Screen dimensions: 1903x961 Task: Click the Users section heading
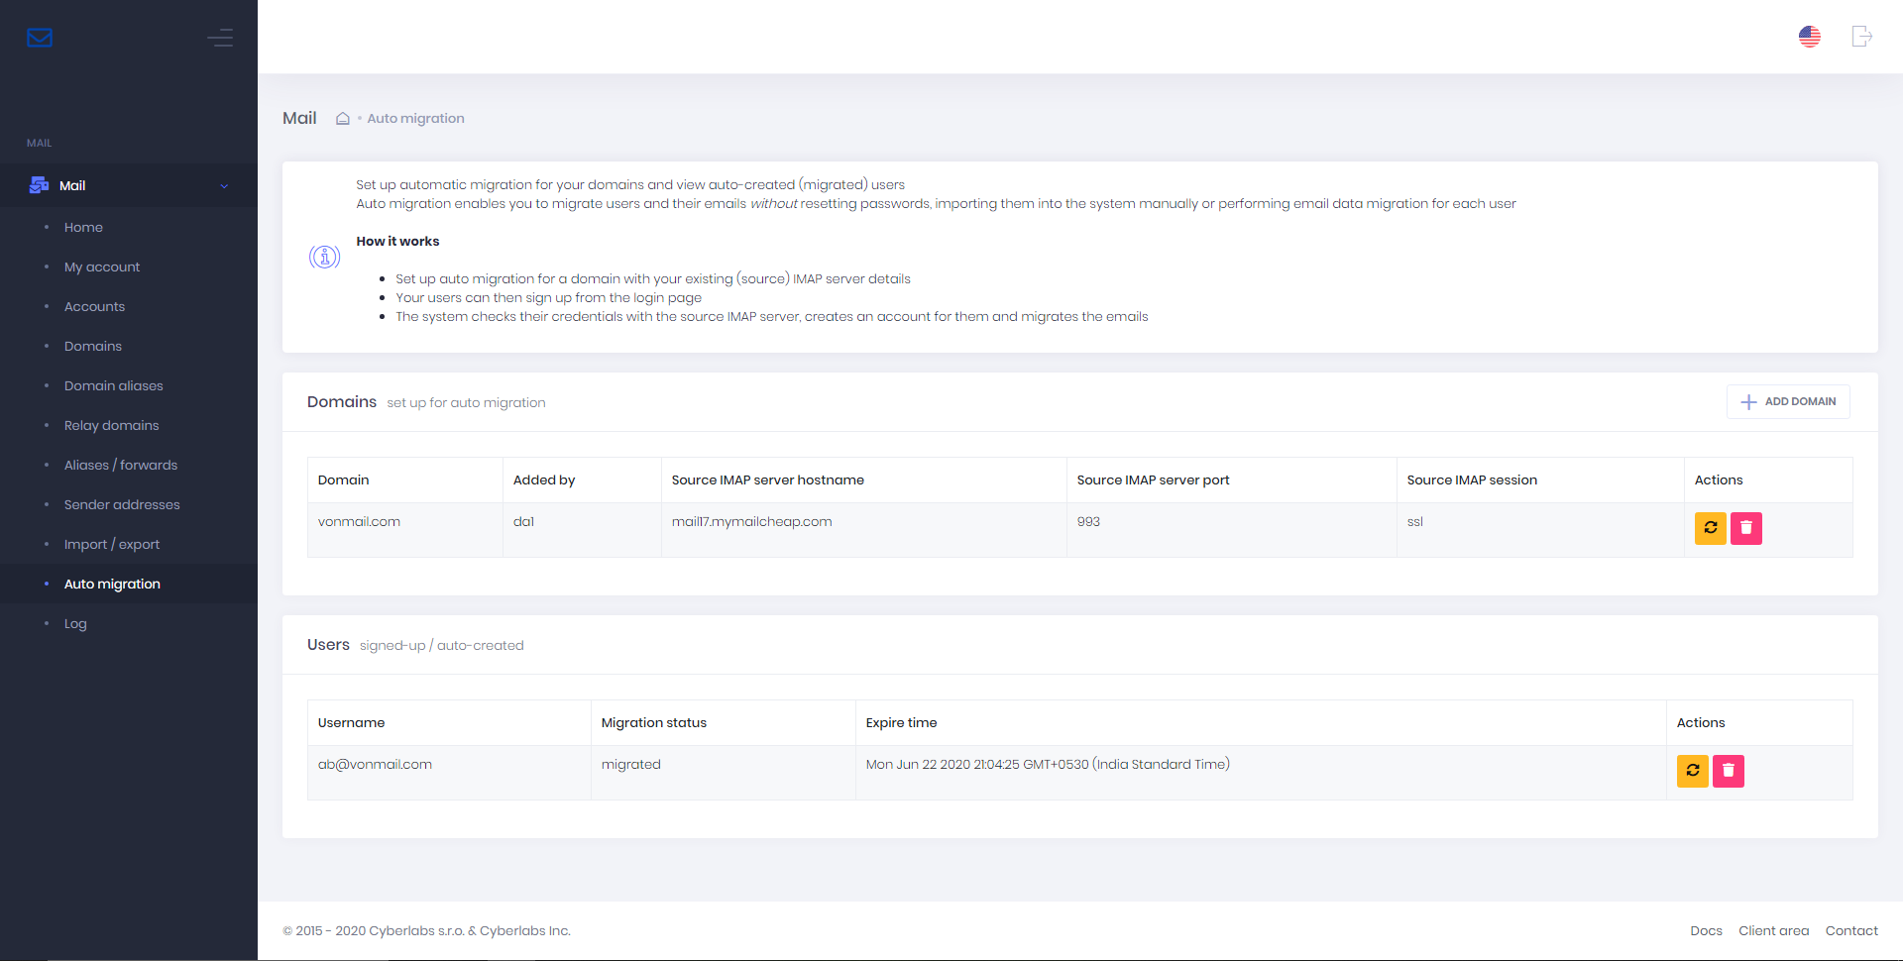[x=328, y=644]
